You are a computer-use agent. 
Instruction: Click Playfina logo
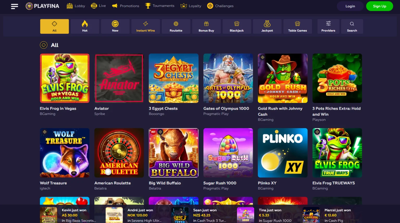42,6
